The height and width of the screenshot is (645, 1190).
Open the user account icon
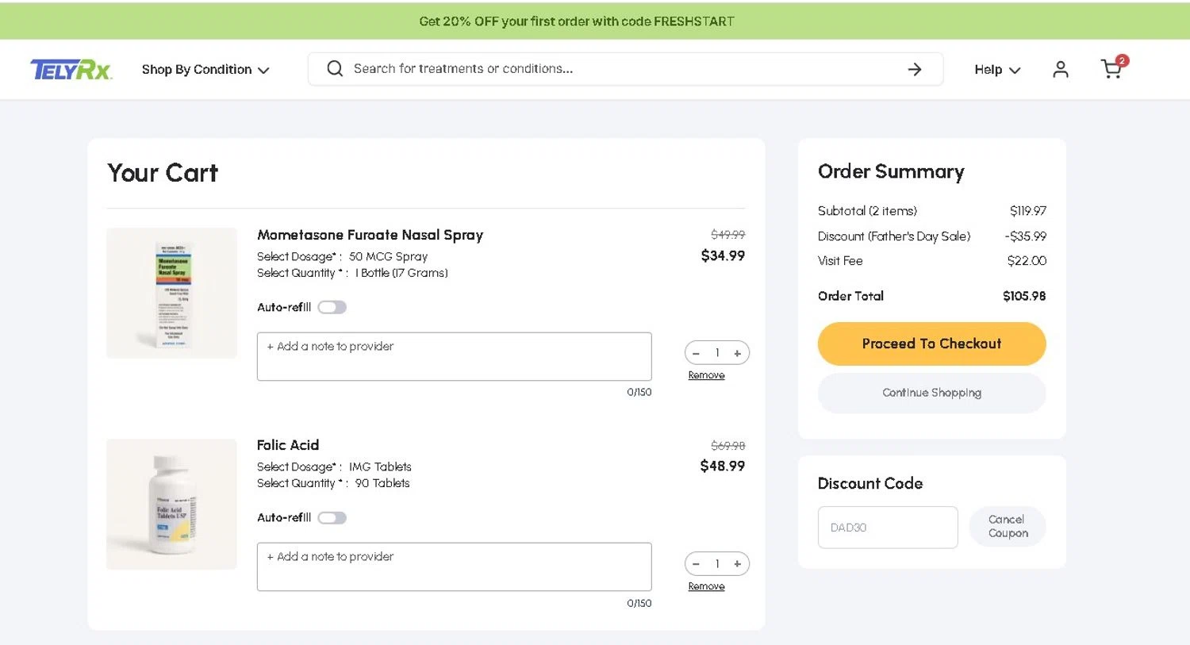click(1061, 69)
